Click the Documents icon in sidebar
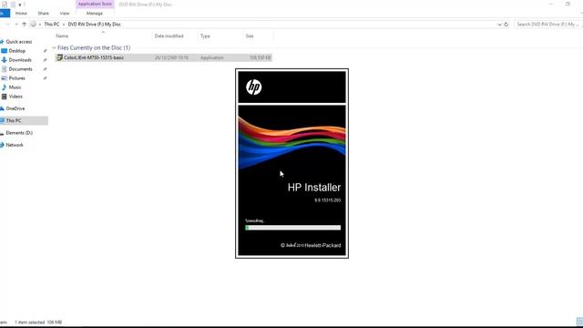The height and width of the screenshot is (328, 583). (4, 69)
